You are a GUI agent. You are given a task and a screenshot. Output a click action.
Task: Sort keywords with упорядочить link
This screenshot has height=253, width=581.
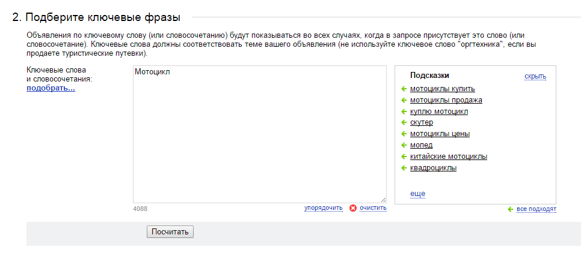click(x=324, y=208)
